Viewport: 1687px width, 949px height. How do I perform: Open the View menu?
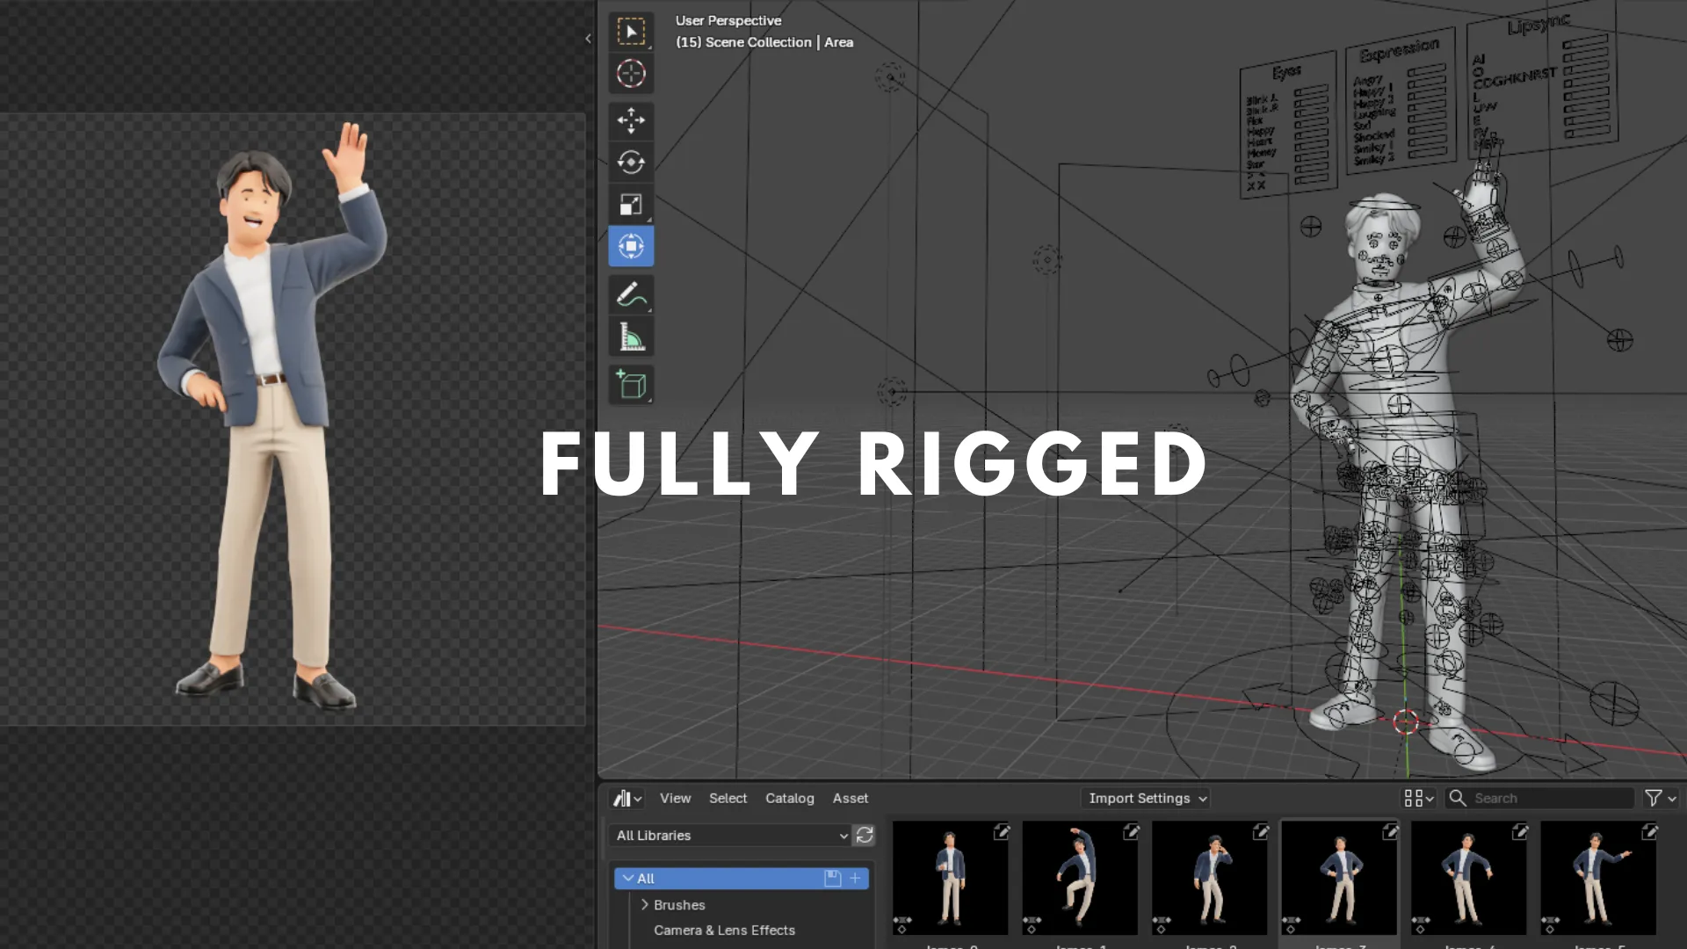tap(675, 798)
